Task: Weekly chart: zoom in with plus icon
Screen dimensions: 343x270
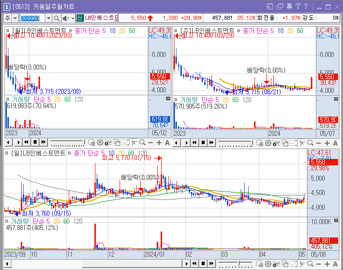Action: click(327, 143)
